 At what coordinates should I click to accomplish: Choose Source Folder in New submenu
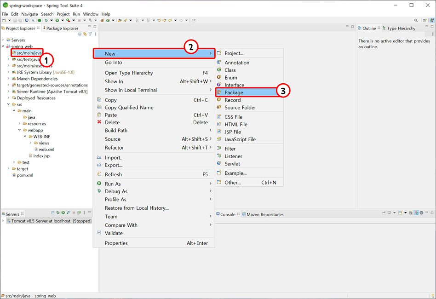(249, 107)
